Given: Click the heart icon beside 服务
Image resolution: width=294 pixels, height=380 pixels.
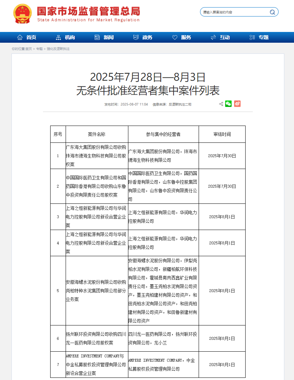Looking at the screenshot, I should click(x=175, y=37).
